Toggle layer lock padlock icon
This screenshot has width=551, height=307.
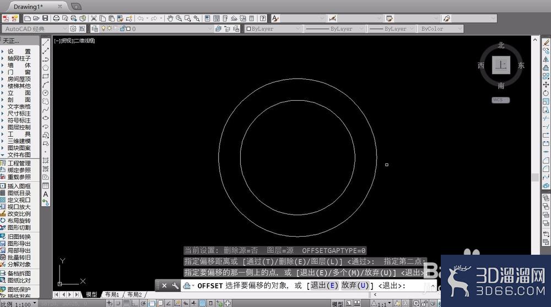point(123,29)
